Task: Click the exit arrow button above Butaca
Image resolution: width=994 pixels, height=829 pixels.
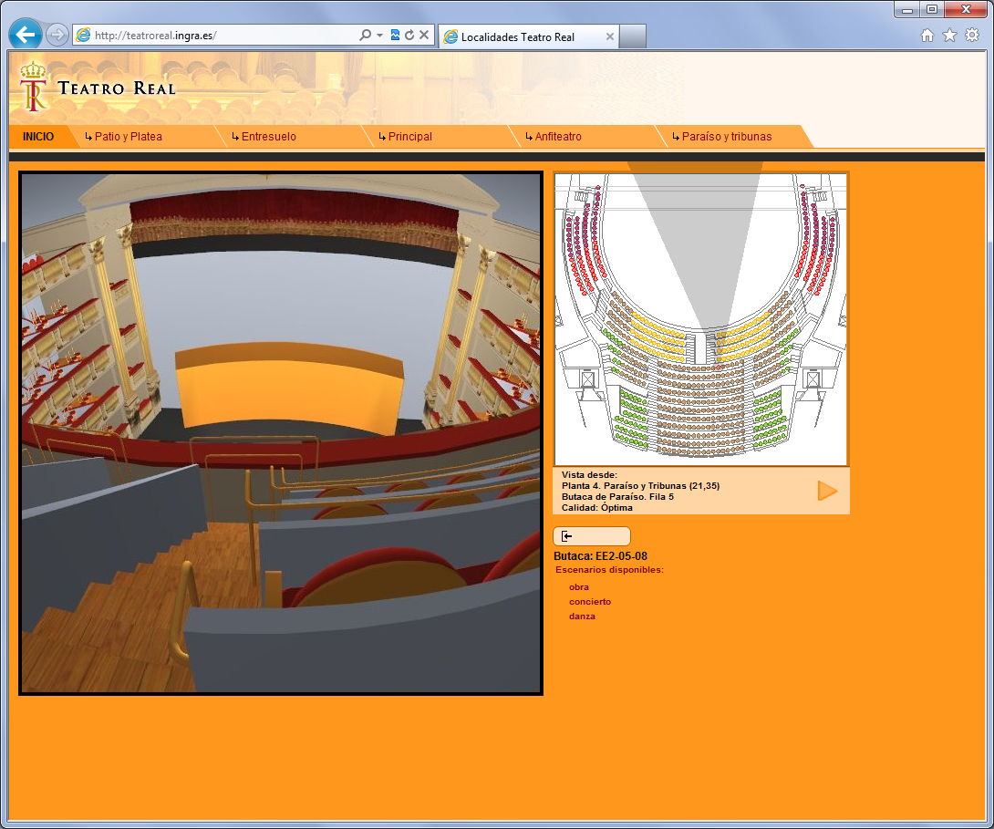Action: coord(591,536)
